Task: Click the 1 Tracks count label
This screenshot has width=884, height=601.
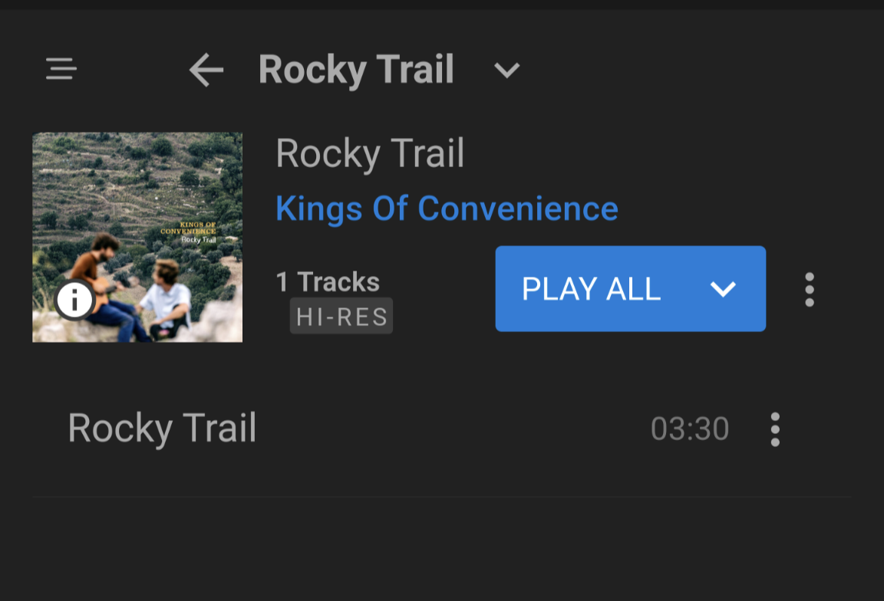Action: click(328, 282)
